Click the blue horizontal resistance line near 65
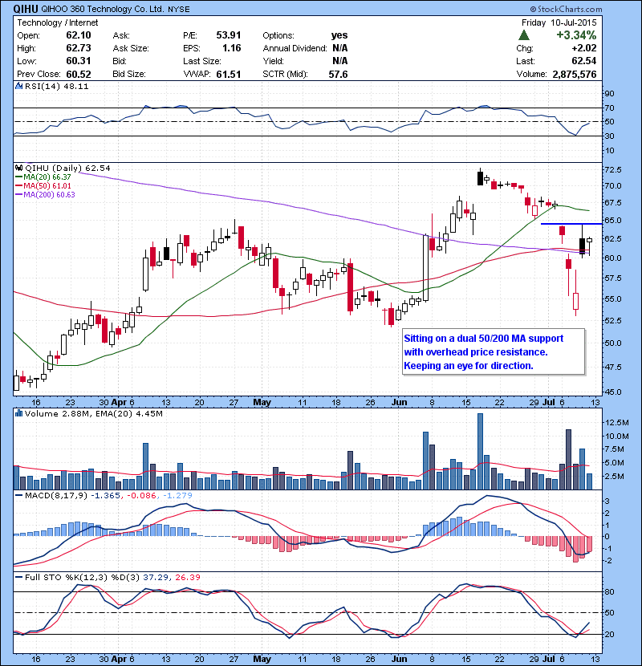The image size is (642, 666). 571,223
